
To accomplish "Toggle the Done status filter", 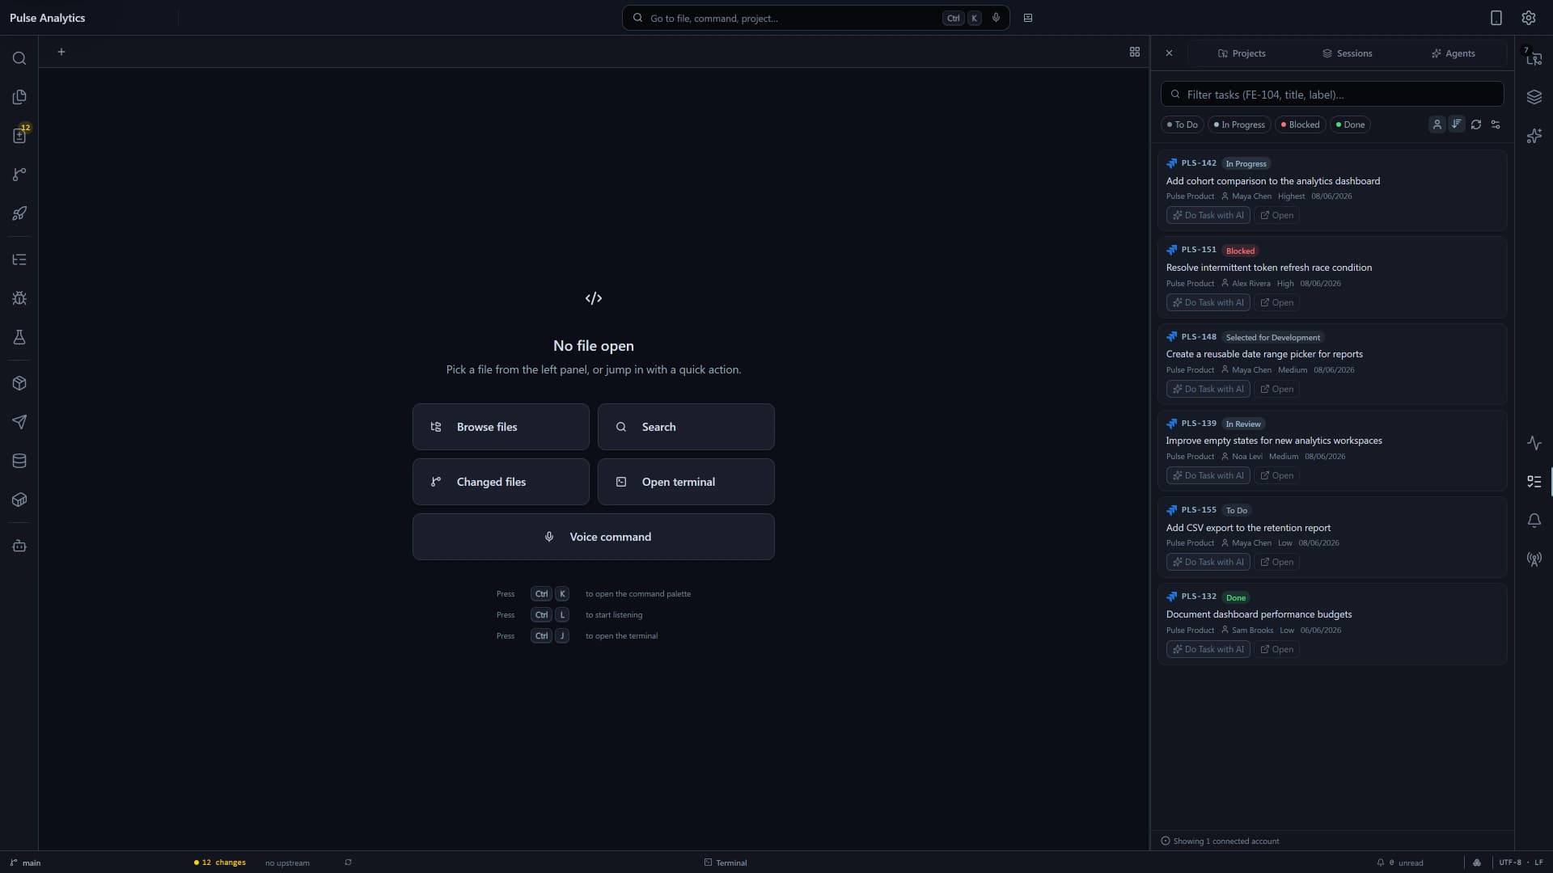I will click(x=1351, y=124).
